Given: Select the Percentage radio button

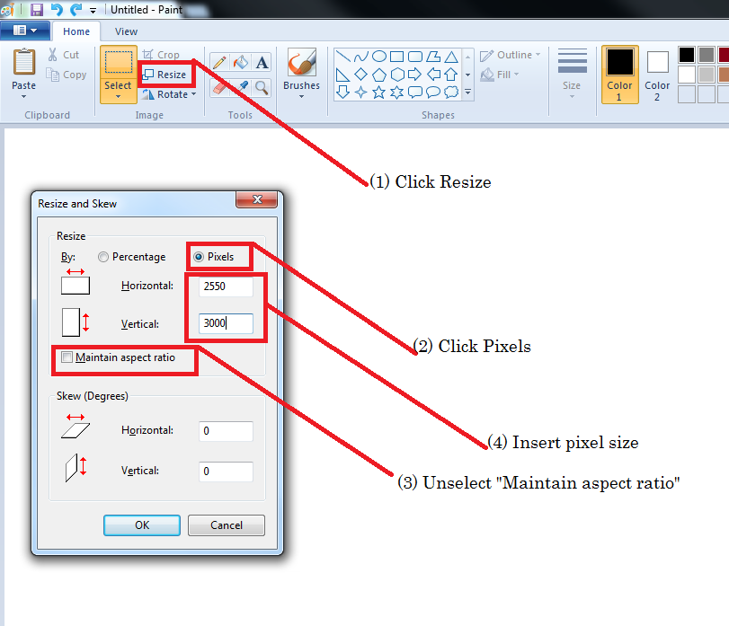Looking at the screenshot, I should pyautogui.click(x=104, y=257).
